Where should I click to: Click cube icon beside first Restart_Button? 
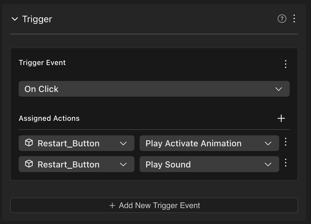click(x=29, y=143)
